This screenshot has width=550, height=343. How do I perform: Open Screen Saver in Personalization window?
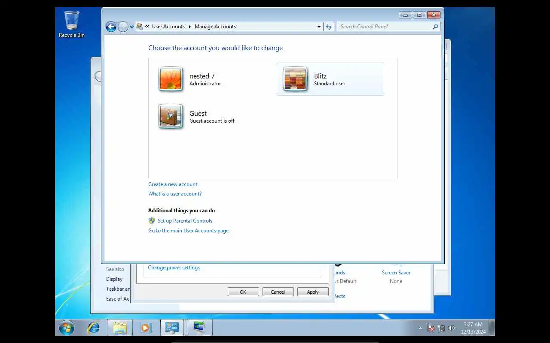pyautogui.click(x=396, y=273)
